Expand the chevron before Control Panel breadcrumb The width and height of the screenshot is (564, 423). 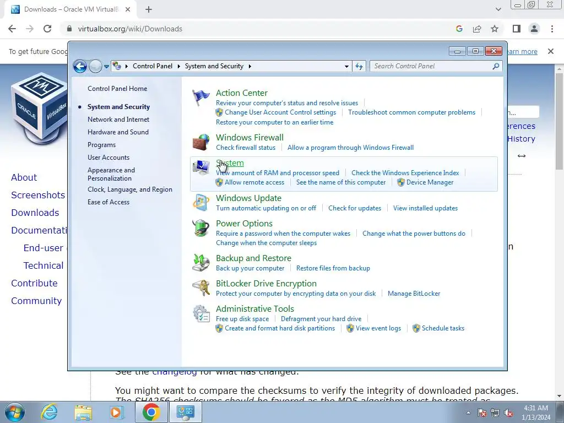coord(127,66)
